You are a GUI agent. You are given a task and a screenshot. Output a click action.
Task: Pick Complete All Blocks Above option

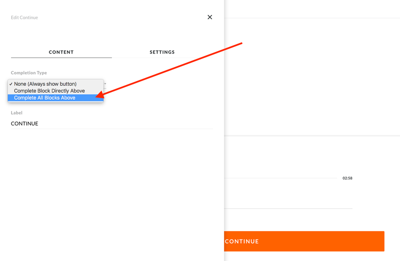point(45,98)
